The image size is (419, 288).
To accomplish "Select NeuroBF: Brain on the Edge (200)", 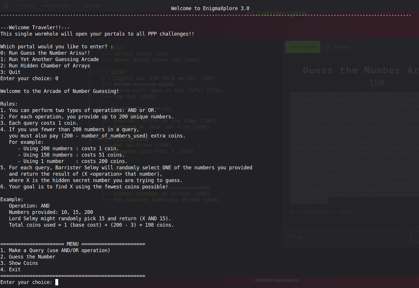I will coord(164,121).
